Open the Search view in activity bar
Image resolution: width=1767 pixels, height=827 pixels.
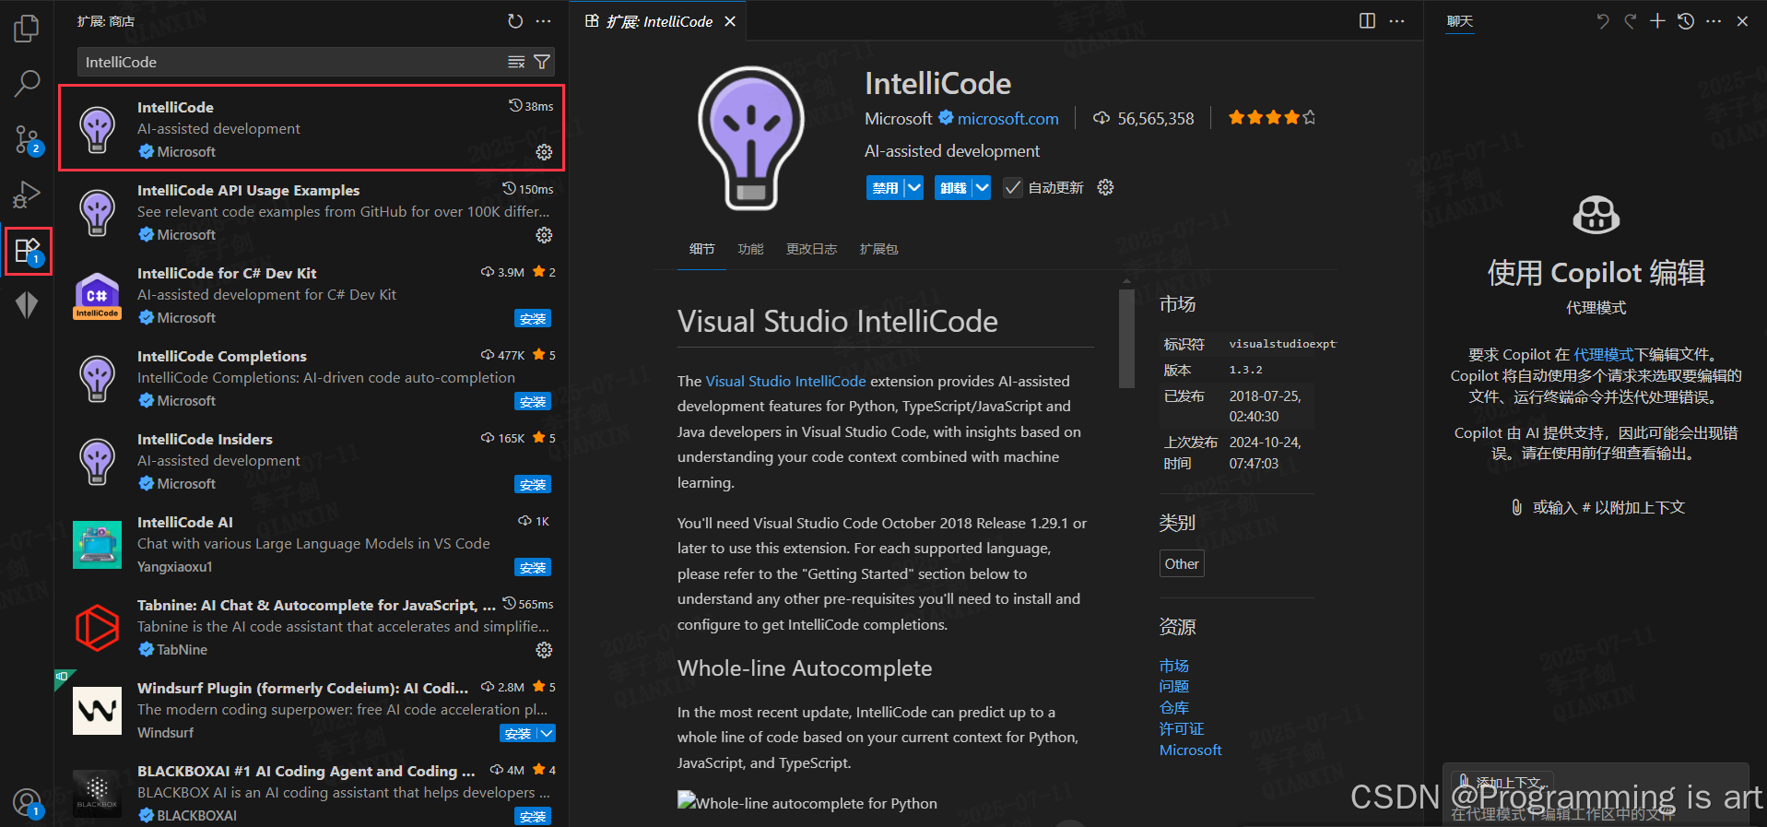click(x=27, y=84)
